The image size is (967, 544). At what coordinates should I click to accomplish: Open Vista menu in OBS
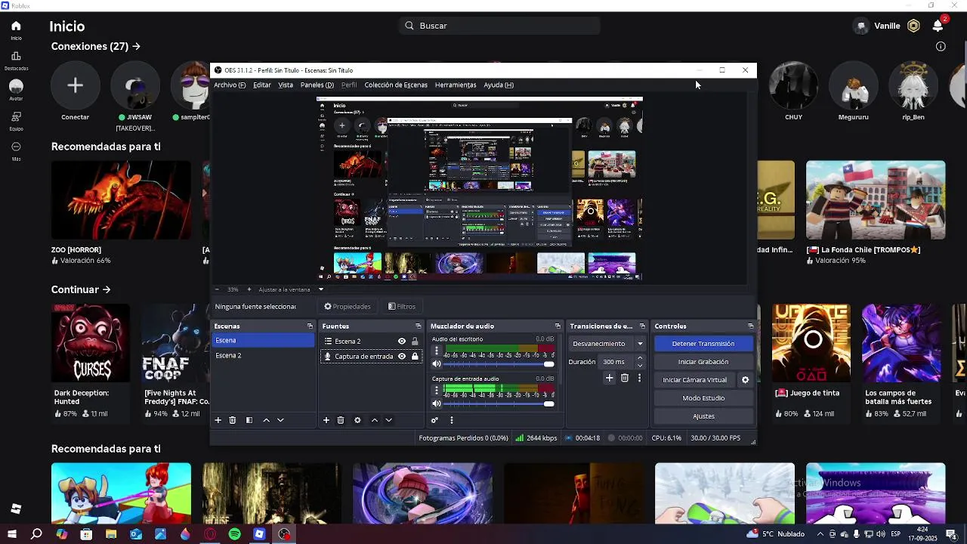click(x=286, y=85)
